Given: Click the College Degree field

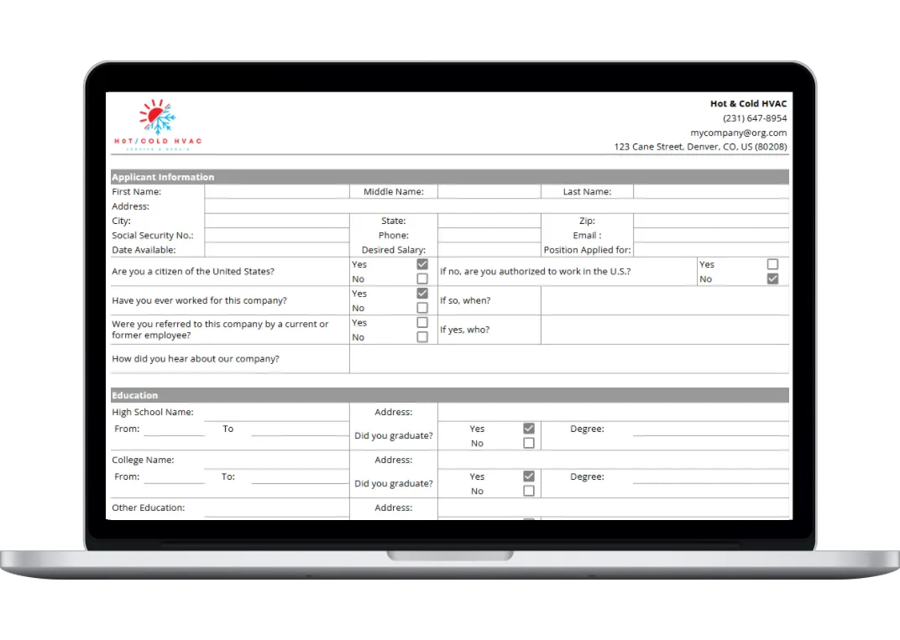Looking at the screenshot, I should [x=710, y=476].
